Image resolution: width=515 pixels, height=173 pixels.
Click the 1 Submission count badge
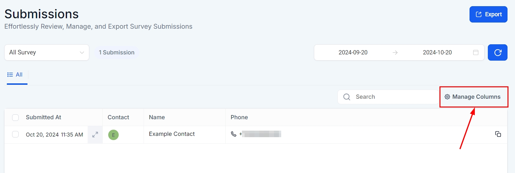tap(117, 52)
